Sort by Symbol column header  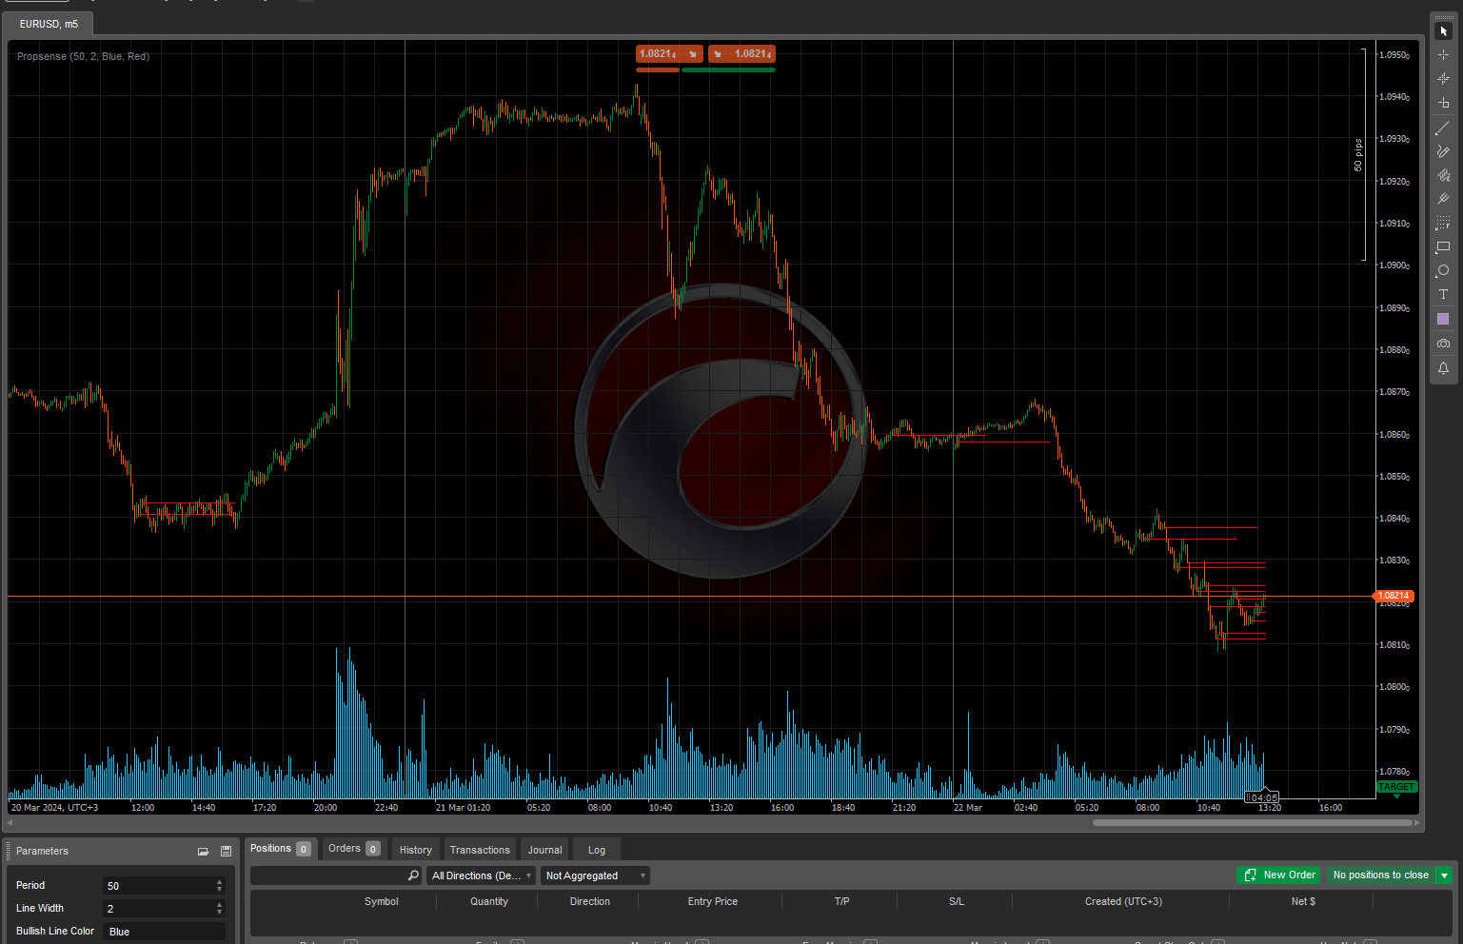coord(382,901)
